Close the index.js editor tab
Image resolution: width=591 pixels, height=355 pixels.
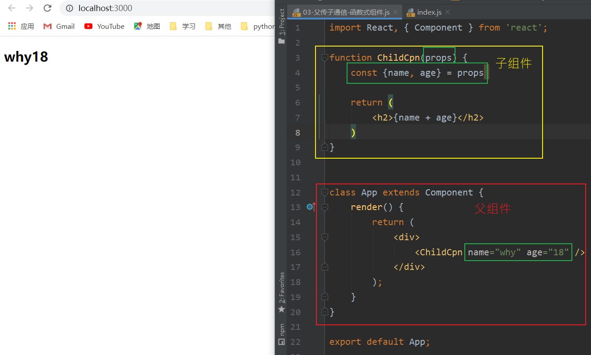click(447, 12)
